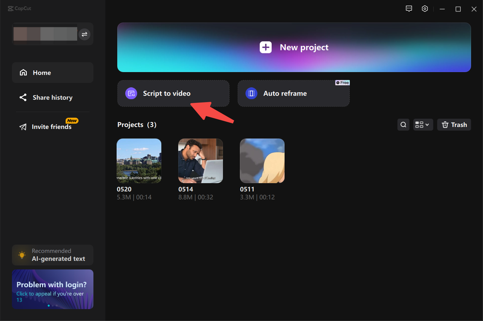The image size is (483, 321).
Task: Open Script to video feature icon
Action: click(x=131, y=93)
